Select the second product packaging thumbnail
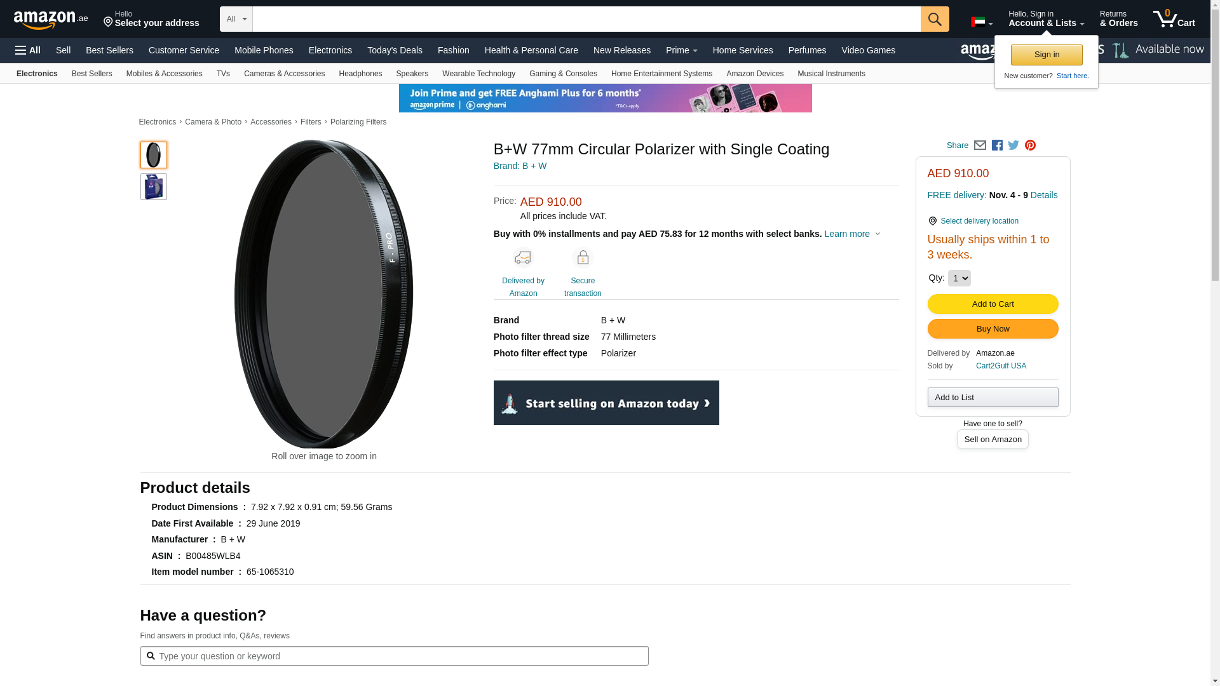Screen dimensions: 1220x686 click(154, 187)
